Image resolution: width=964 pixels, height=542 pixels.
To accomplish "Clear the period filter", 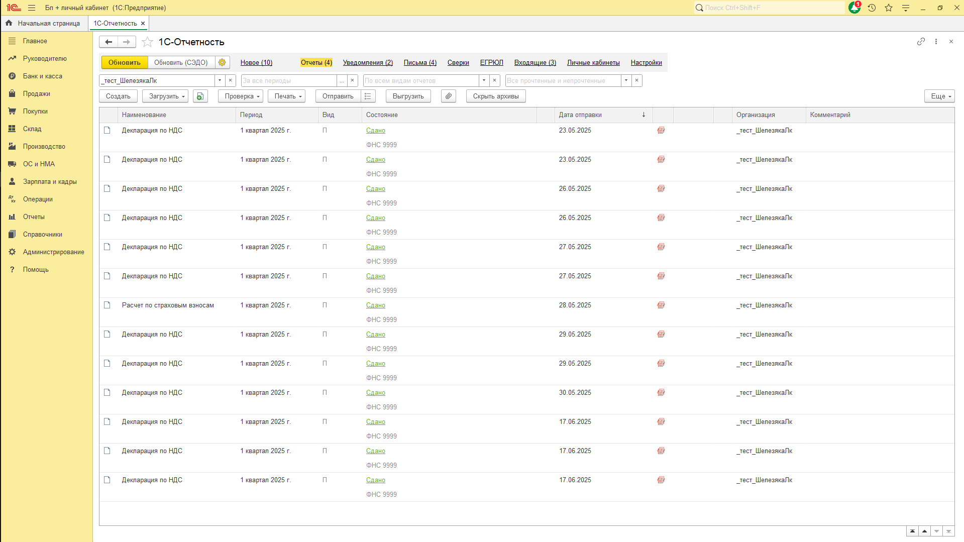I will click(x=353, y=80).
